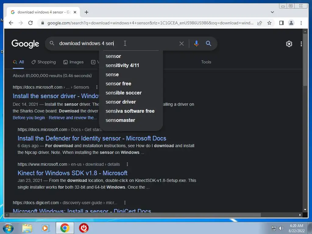Click the Google logo

(25, 44)
